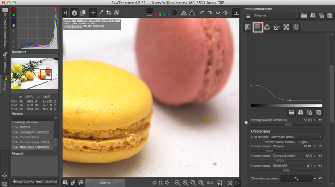Zoom in on the preview image

(x=185, y=183)
